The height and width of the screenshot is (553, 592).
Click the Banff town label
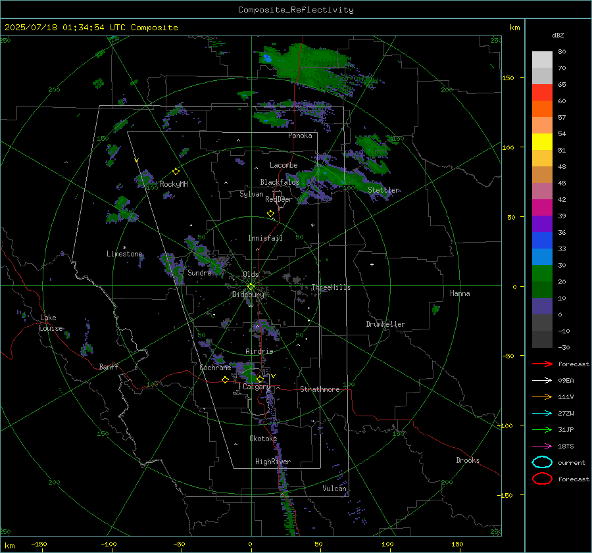(109, 366)
